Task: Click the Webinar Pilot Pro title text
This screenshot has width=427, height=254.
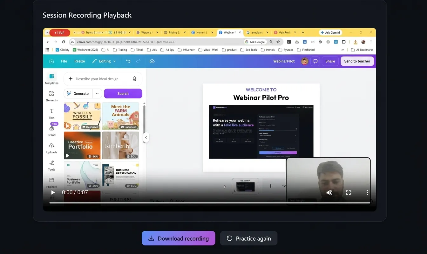Action: pyautogui.click(x=261, y=98)
